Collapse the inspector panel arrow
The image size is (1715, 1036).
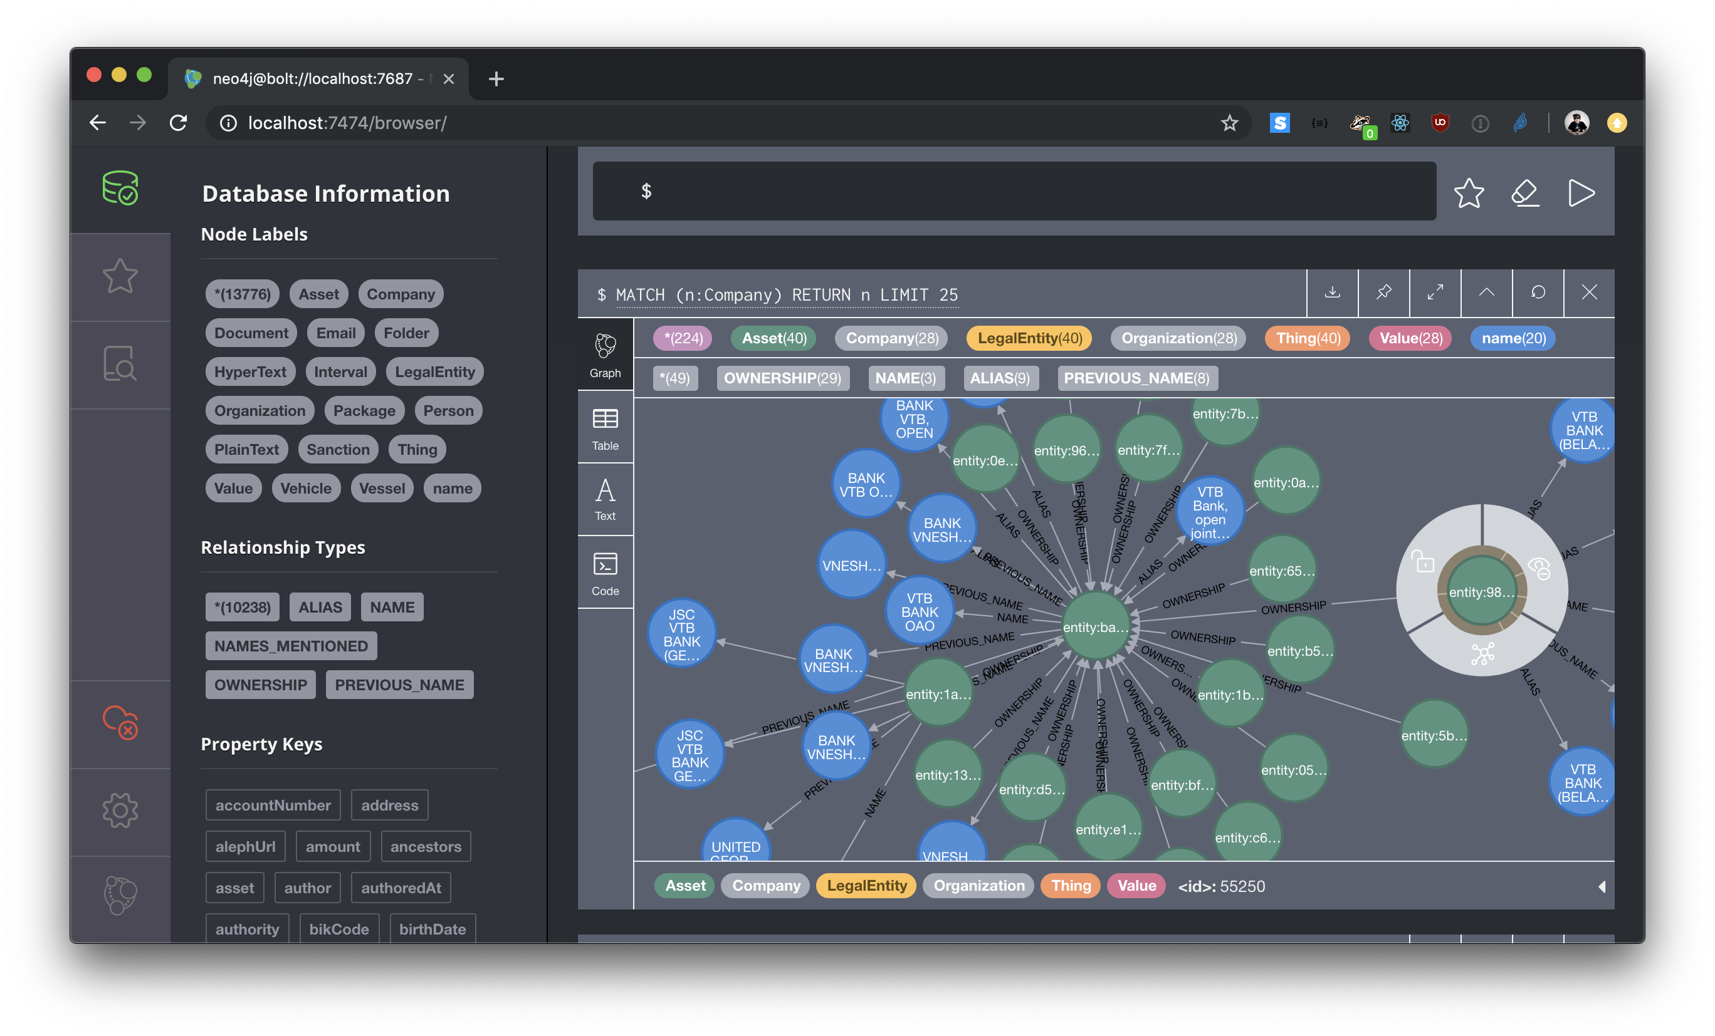click(1602, 886)
